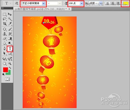Select the Move tool
Screen dimensions: 130x110
(x=10, y=14)
